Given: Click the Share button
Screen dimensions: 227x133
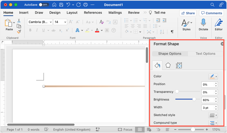Looking at the screenshot, I should click(x=188, y=13).
